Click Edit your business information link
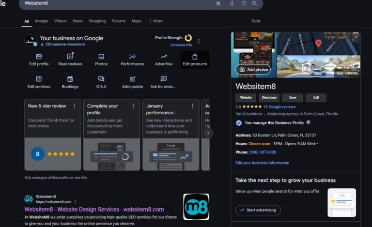Image resolution: width=372 pixels, height=227 pixels. 262,163
